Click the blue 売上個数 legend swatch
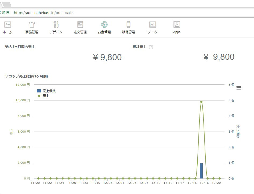 (39, 91)
